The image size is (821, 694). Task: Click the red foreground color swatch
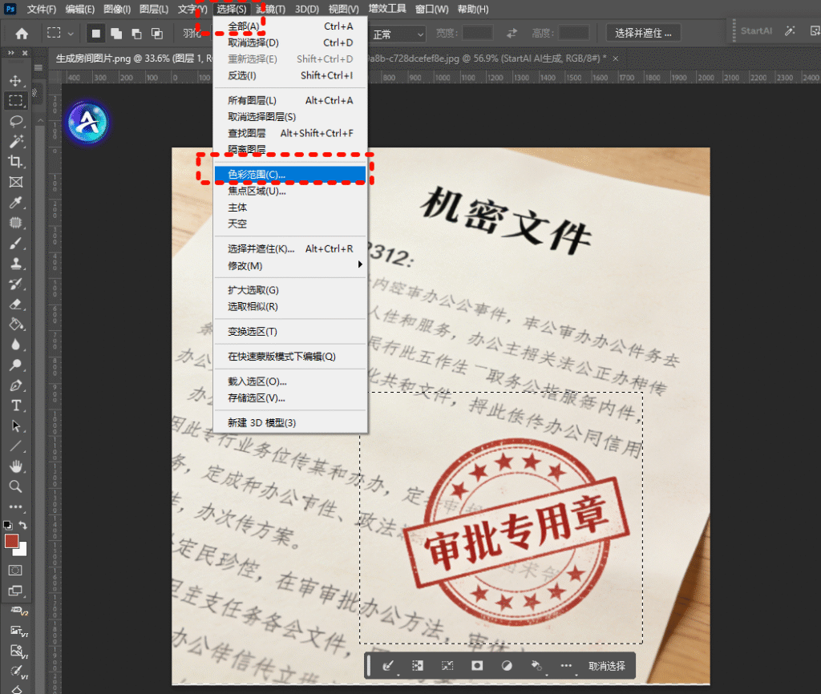pos(11,541)
